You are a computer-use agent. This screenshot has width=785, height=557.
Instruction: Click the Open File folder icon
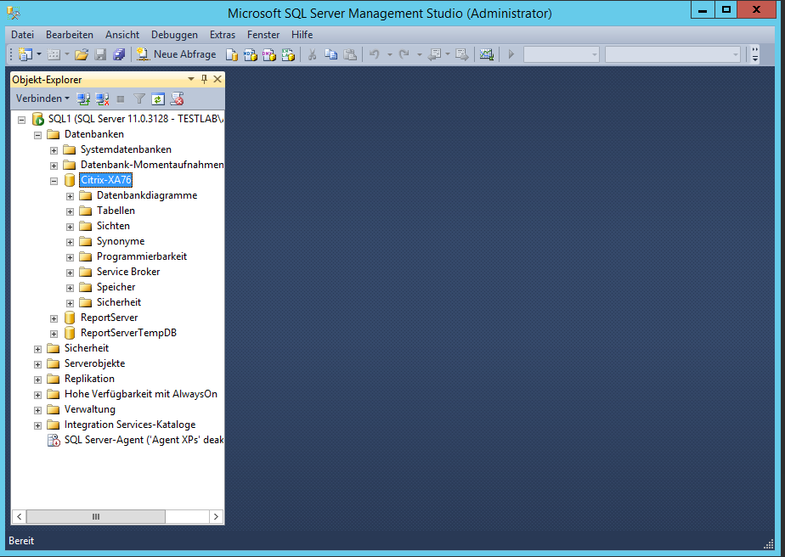coord(82,54)
